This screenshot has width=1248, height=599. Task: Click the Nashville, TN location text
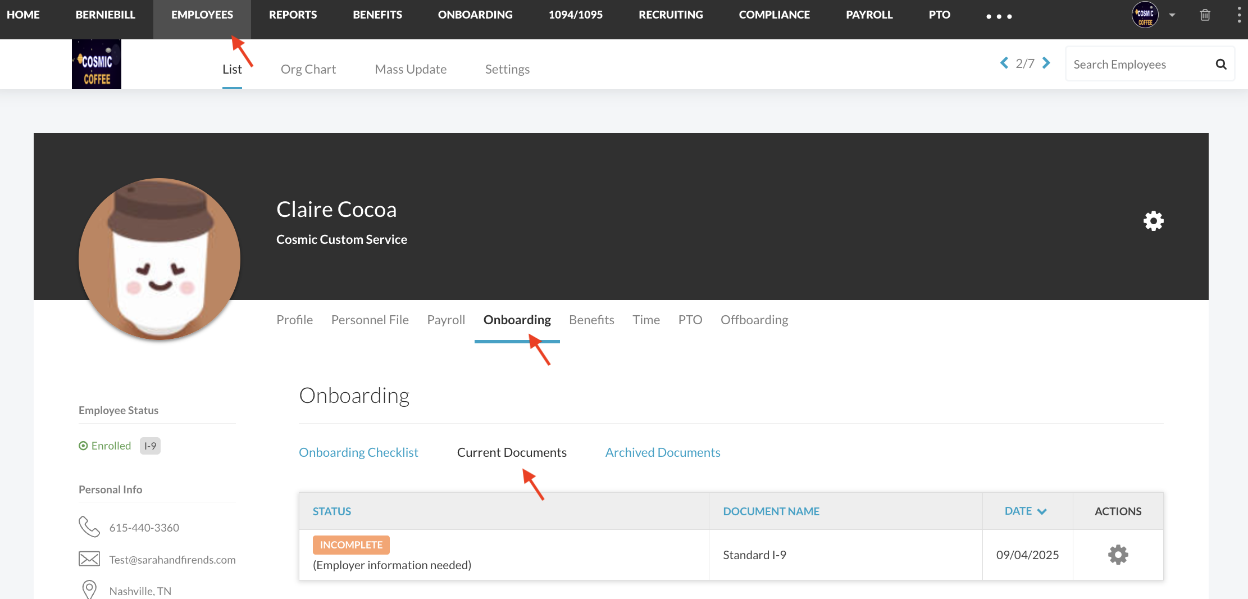[x=140, y=591]
